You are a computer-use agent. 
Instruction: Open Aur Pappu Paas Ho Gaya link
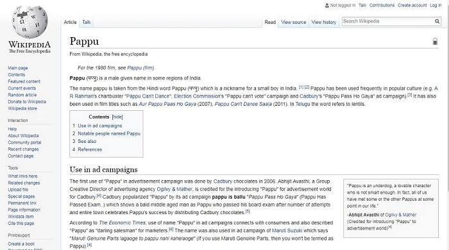(x=167, y=104)
